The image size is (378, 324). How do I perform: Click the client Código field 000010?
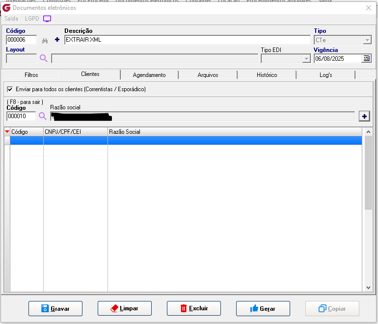pos(21,116)
